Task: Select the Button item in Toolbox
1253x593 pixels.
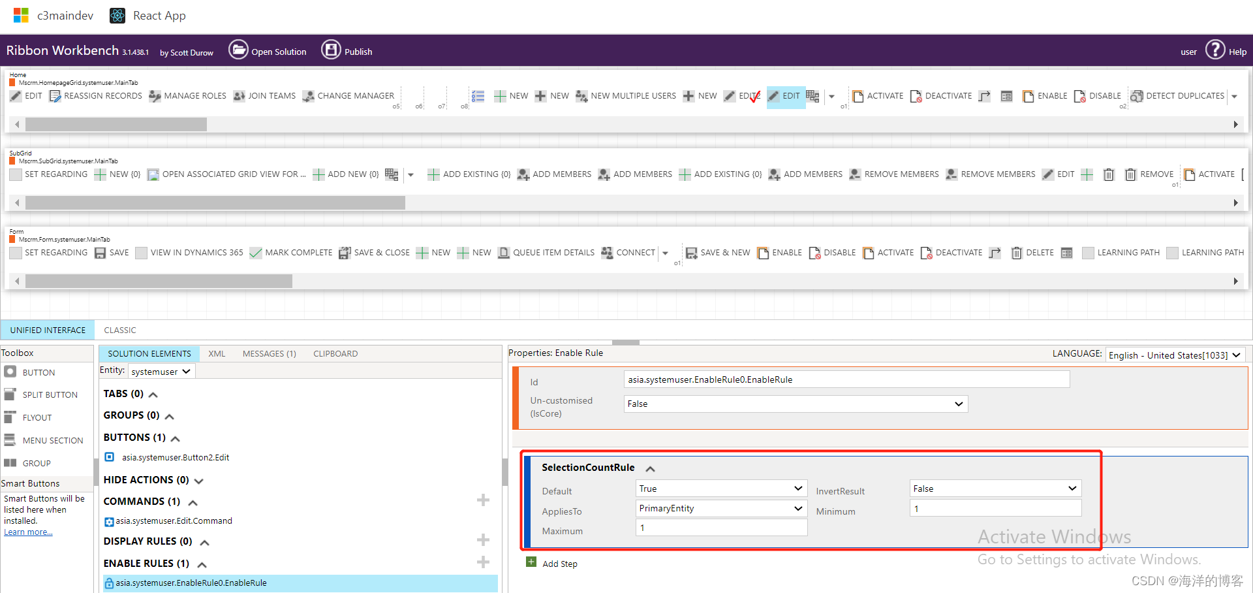Action: tap(39, 372)
